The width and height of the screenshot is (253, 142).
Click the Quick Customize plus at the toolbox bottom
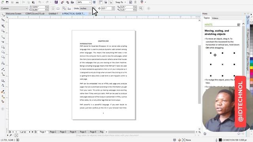coord(3,109)
